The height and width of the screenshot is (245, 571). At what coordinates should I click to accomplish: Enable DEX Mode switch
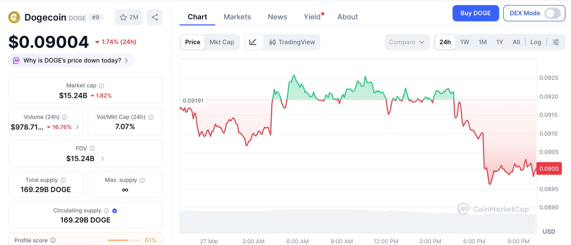[x=553, y=13]
